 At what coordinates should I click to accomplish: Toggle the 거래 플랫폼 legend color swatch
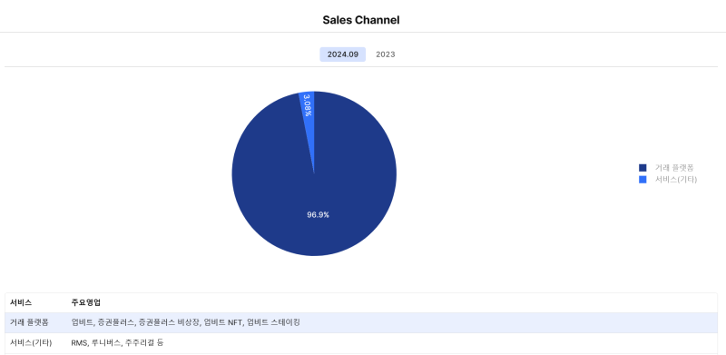click(643, 168)
